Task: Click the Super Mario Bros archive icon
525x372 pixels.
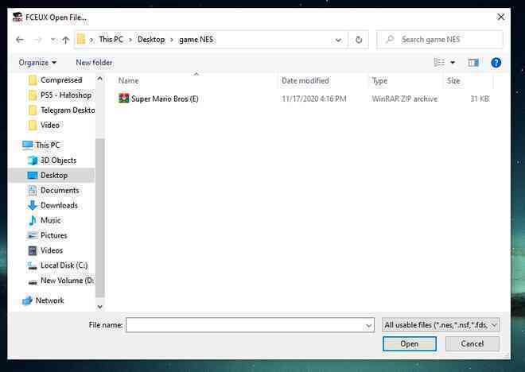Action: (124, 99)
